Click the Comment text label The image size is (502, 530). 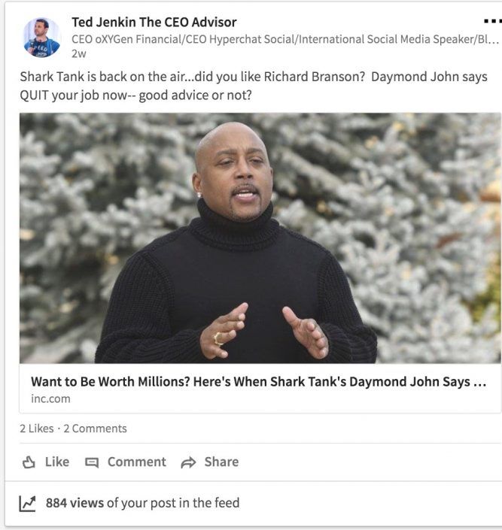coord(137,462)
